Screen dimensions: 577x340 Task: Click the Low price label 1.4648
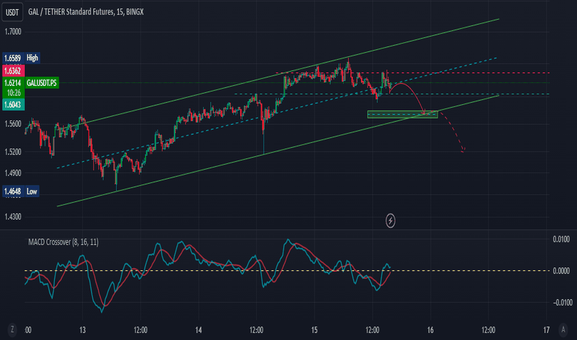12,191
